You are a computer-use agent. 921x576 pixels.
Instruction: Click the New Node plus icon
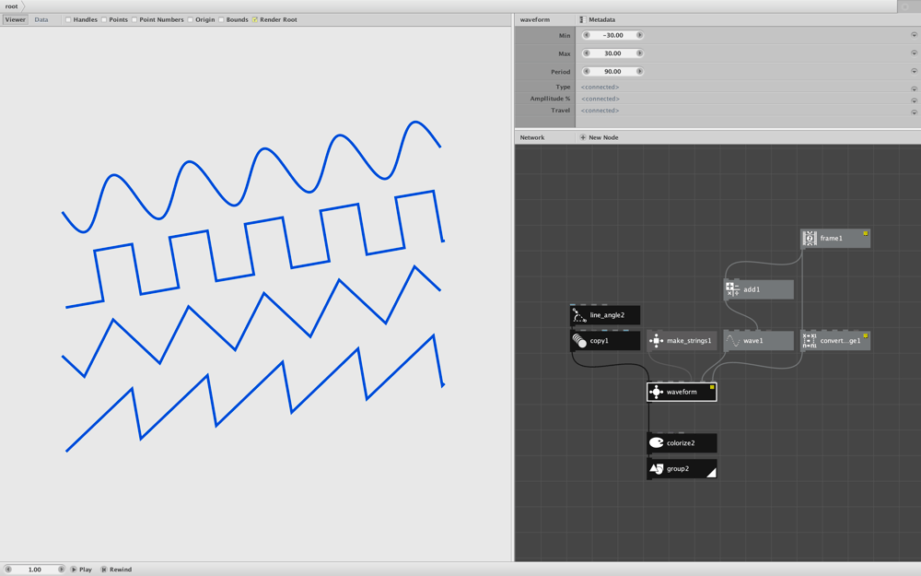583,137
